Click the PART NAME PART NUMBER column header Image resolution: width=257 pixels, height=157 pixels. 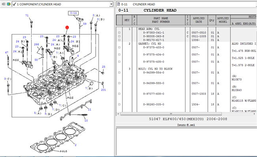coord(161,20)
